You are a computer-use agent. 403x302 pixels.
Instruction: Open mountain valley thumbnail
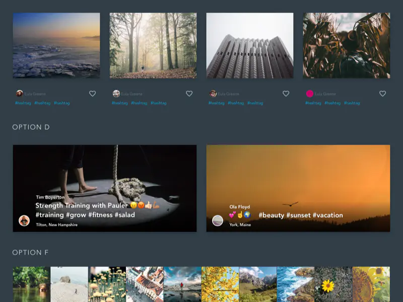(258, 284)
